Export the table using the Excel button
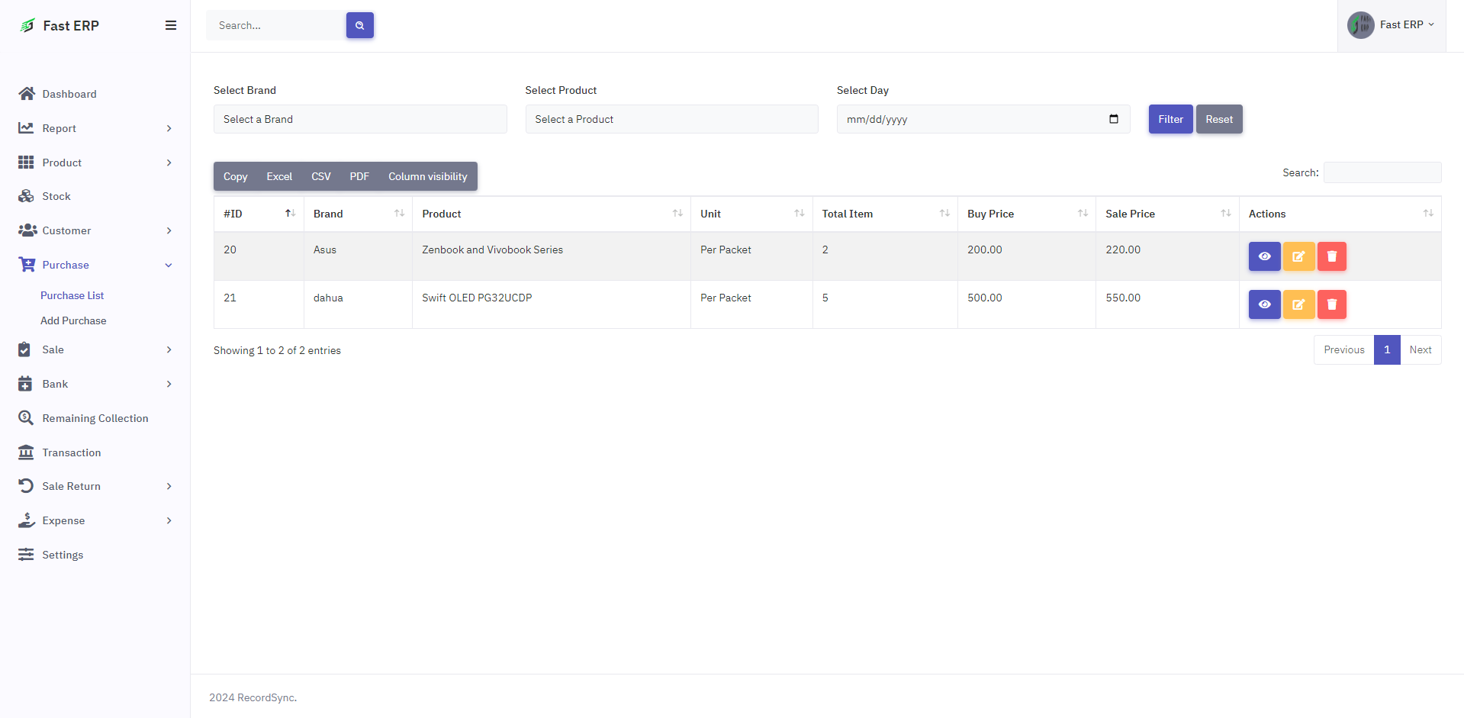 [278, 176]
